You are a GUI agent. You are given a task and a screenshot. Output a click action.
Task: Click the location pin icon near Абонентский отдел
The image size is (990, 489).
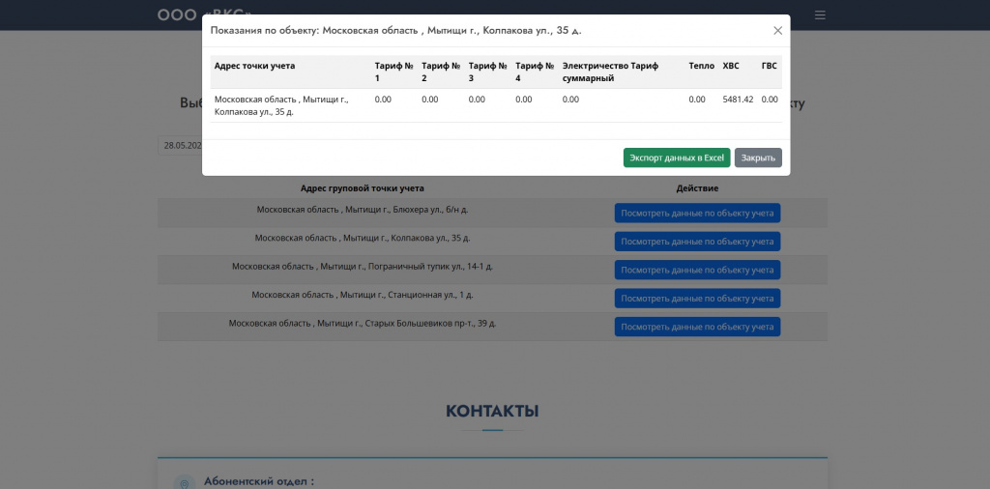tap(185, 483)
